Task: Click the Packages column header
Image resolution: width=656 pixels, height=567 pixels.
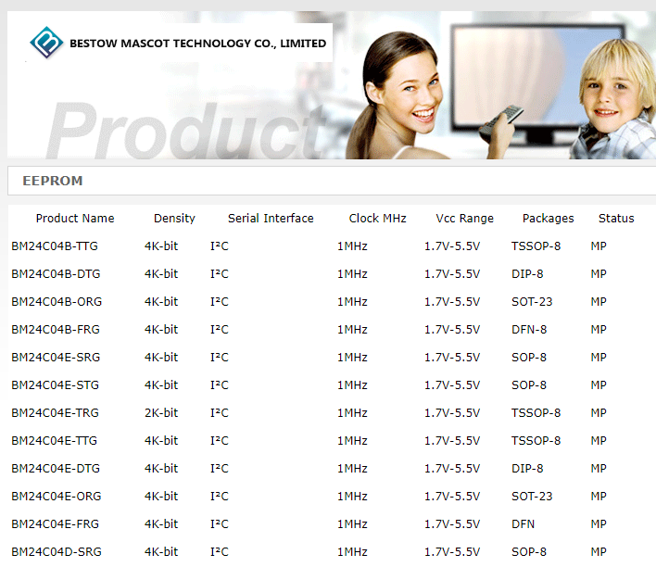Action: [x=548, y=219]
